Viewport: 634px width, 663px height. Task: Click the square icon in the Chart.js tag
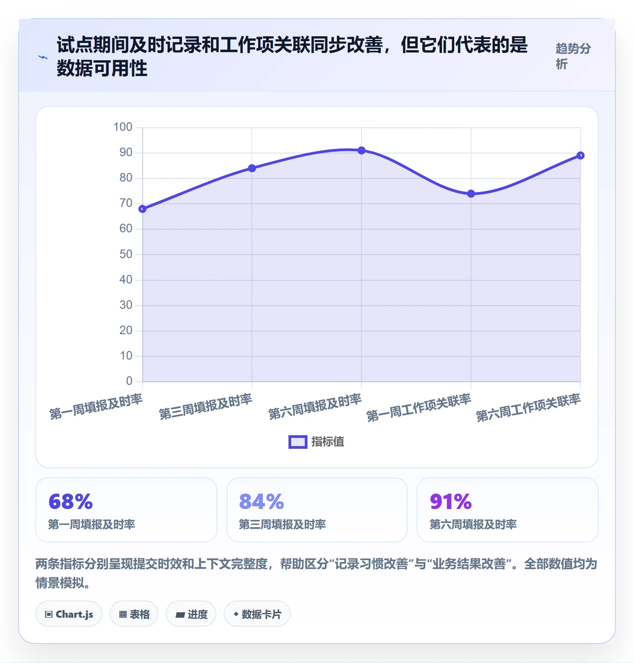(48, 615)
